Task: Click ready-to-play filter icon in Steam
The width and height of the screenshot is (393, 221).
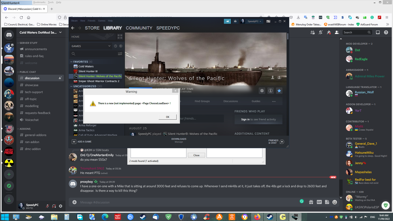Action: [121, 46]
